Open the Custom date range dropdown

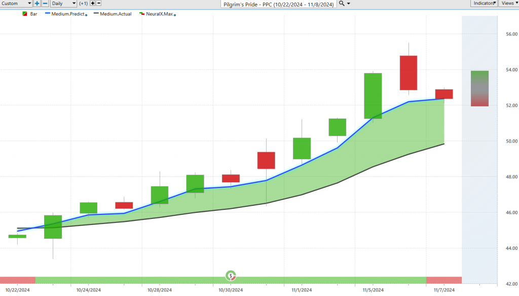point(16,4)
